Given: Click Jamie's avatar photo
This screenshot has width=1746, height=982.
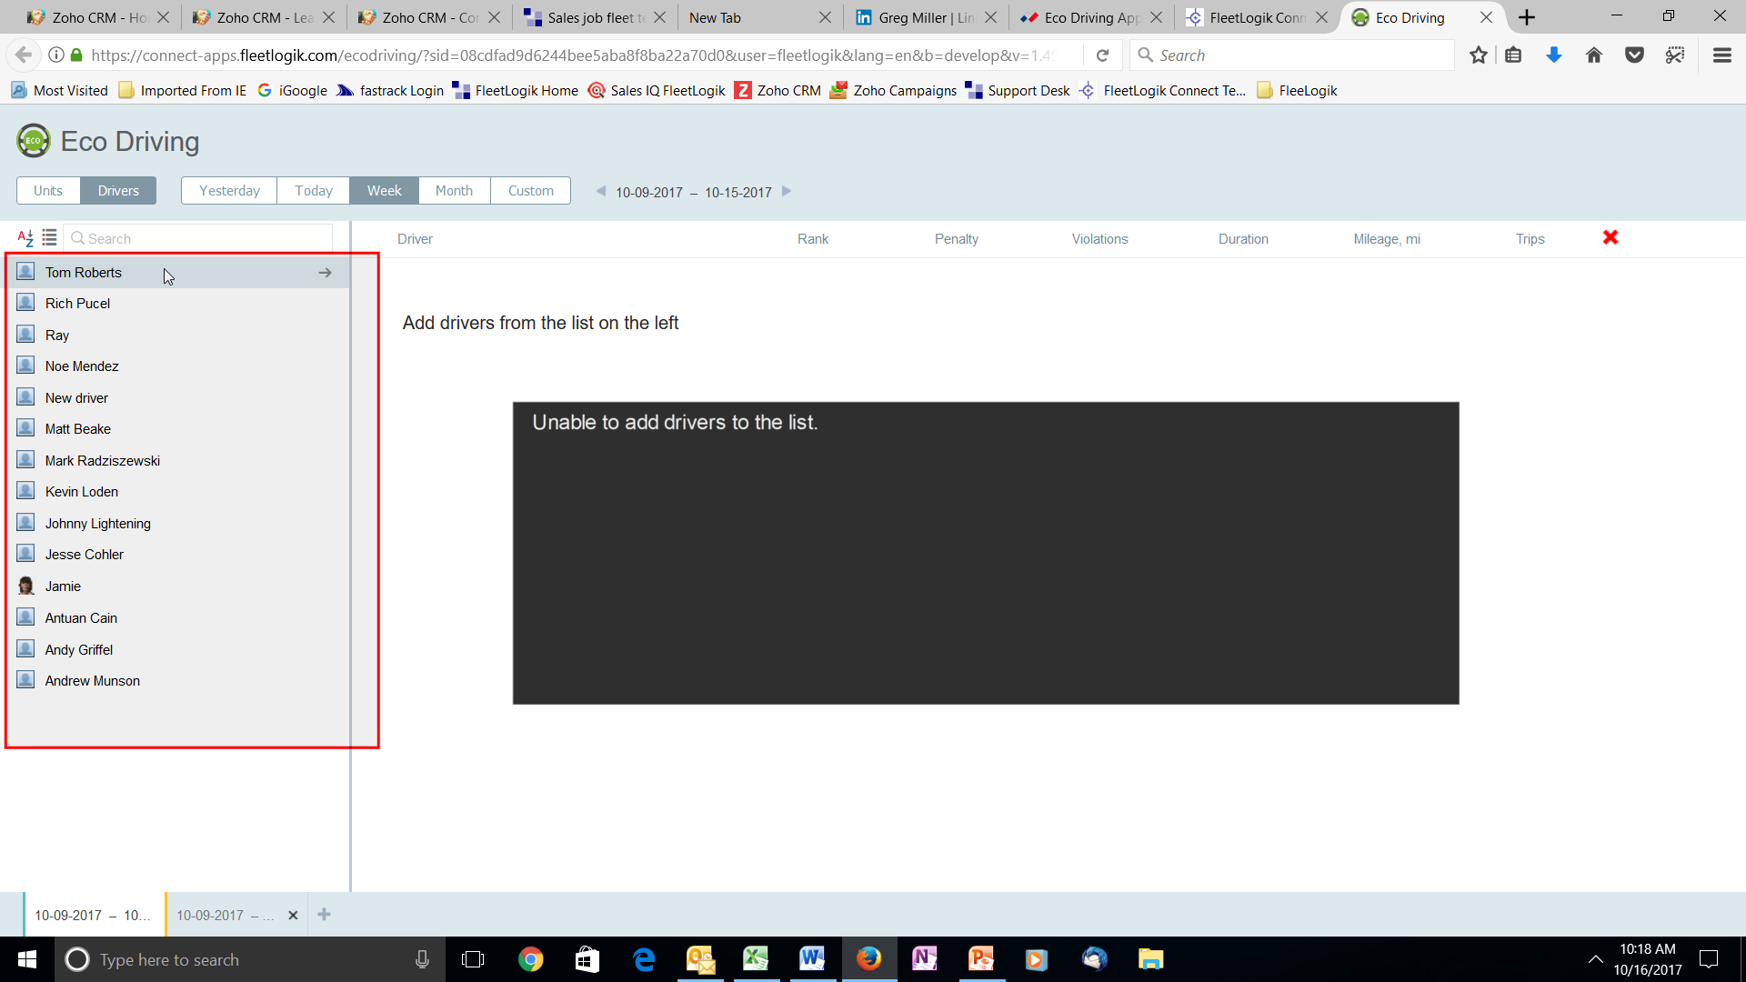Looking at the screenshot, I should coord(26,586).
